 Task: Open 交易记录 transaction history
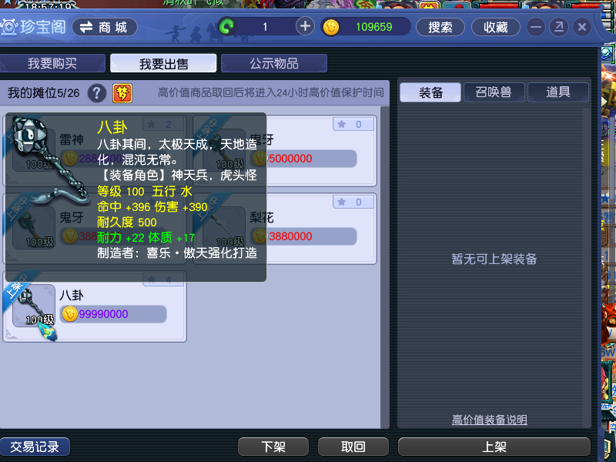(x=35, y=447)
